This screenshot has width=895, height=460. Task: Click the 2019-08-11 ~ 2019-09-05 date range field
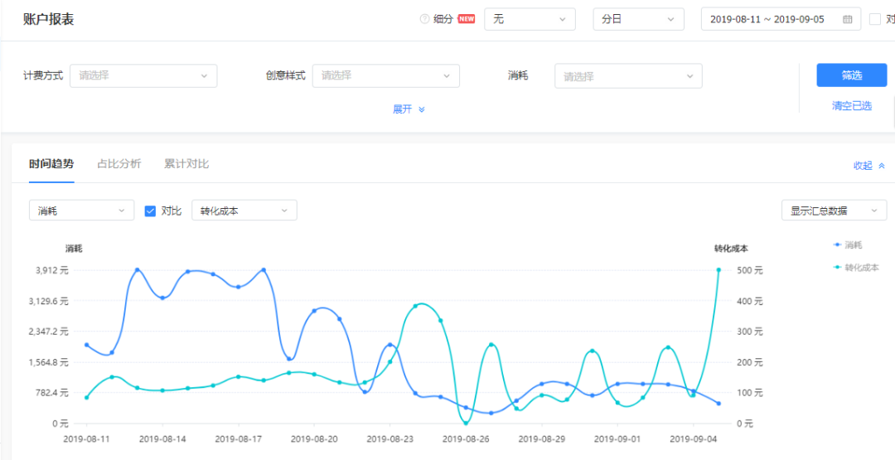(767, 19)
